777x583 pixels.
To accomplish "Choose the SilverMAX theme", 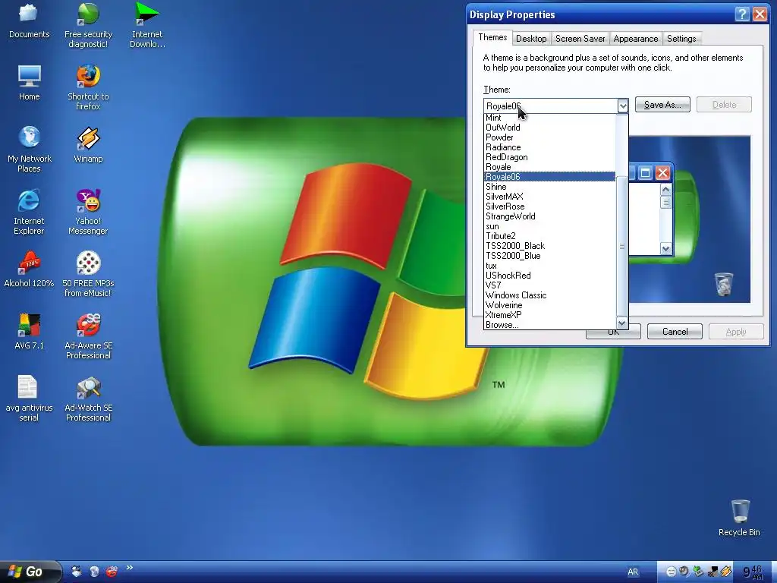I will pyautogui.click(x=549, y=197).
